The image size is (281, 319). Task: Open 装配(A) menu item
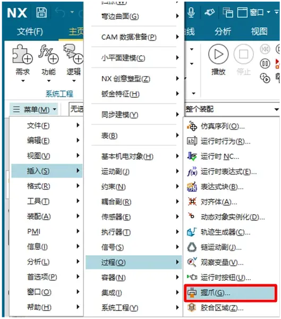[47, 216]
